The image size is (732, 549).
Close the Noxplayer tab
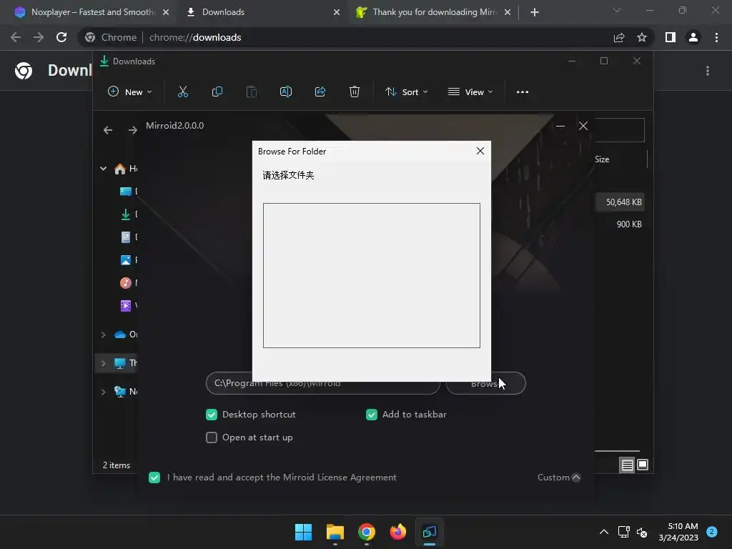[x=166, y=12]
